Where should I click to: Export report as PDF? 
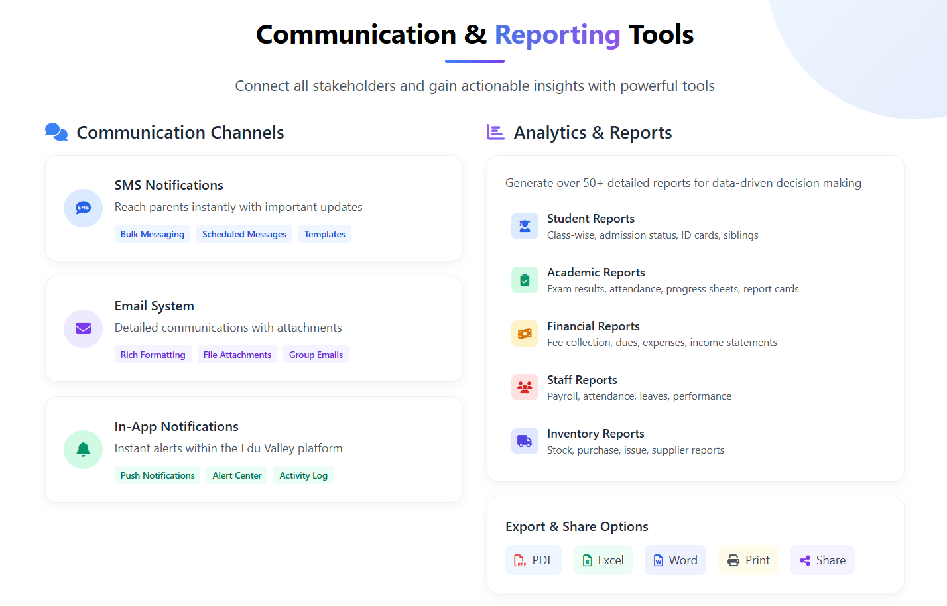[x=534, y=560]
